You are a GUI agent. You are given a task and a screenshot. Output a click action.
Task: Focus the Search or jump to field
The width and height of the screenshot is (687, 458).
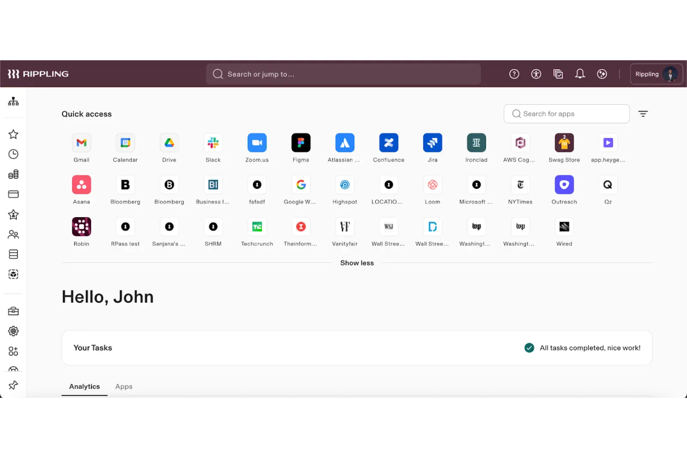tap(343, 74)
